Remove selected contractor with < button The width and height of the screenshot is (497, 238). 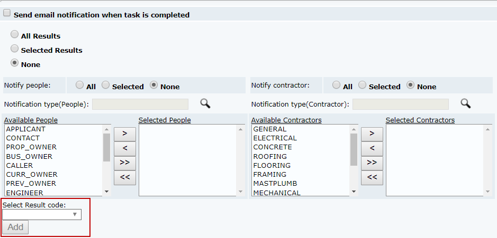(372, 148)
